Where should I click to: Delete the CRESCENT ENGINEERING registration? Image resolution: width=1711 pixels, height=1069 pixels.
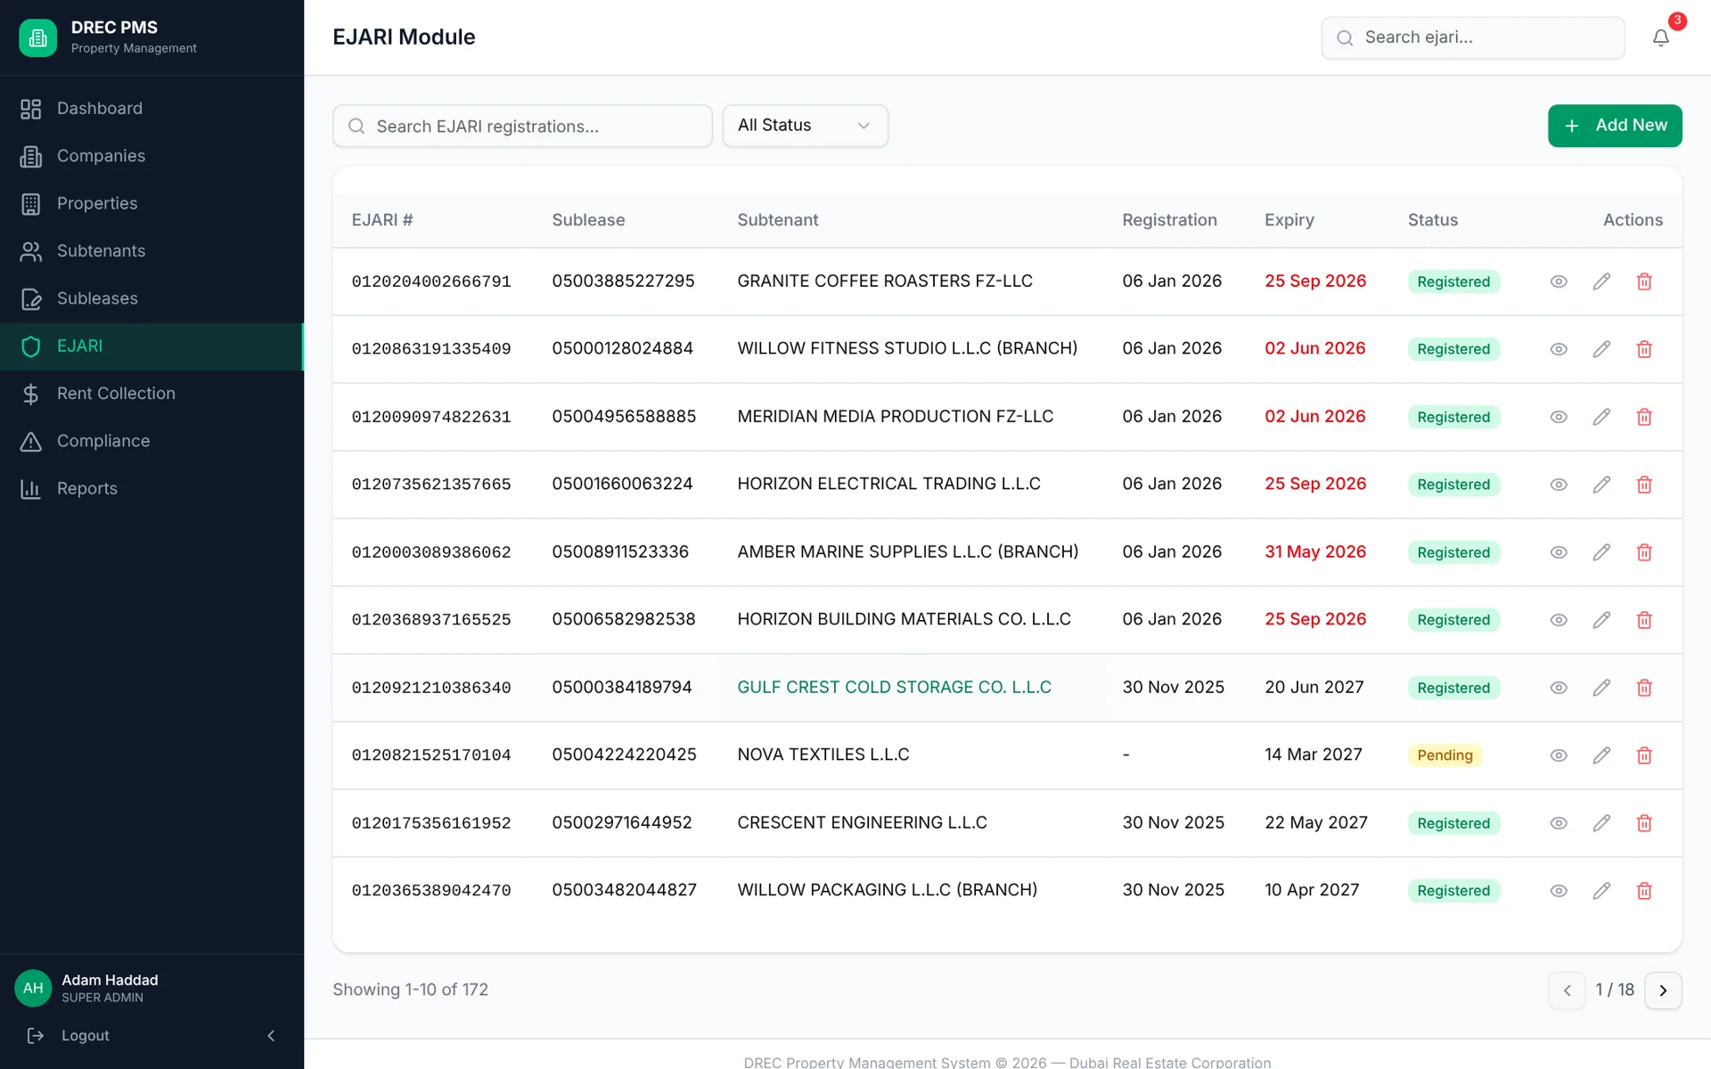(x=1644, y=823)
